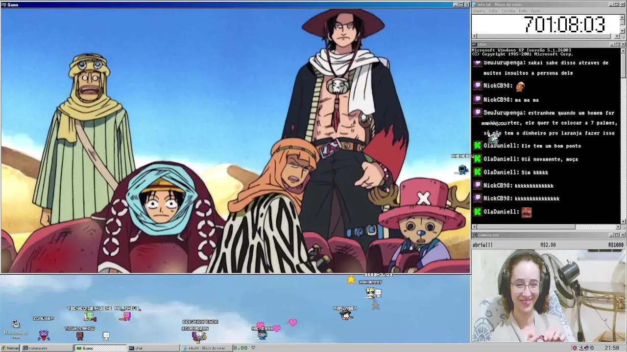Maximize the Game window

click(461, 5)
